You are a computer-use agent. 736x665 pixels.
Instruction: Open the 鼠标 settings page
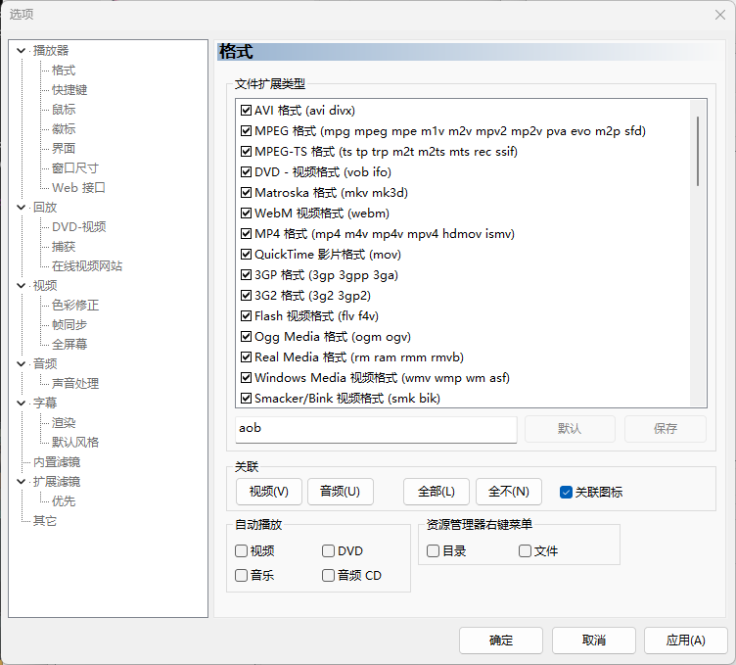64,110
